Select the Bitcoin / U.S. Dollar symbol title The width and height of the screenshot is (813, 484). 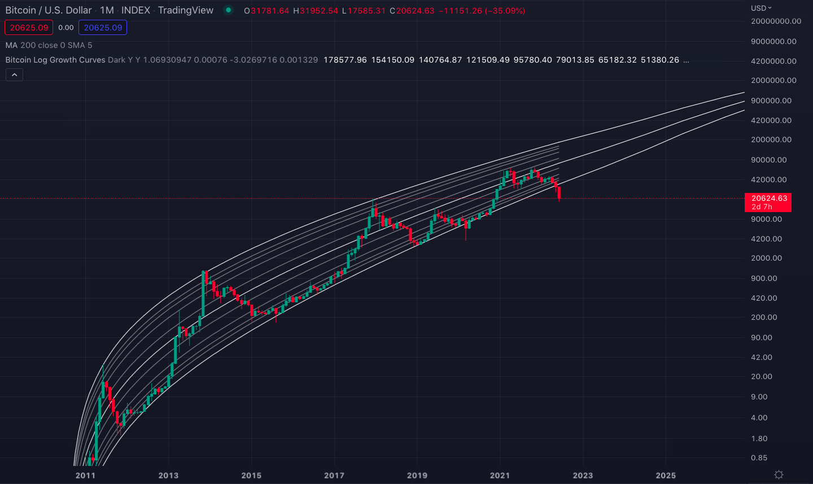point(49,10)
